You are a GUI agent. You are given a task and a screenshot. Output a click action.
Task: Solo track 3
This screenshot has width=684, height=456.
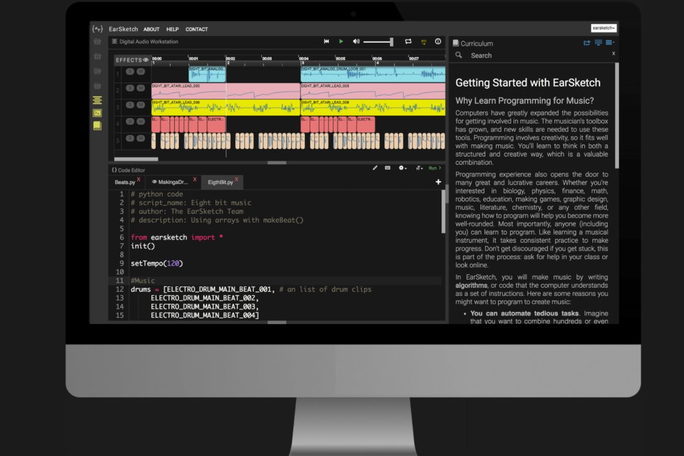pyautogui.click(x=130, y=104)
